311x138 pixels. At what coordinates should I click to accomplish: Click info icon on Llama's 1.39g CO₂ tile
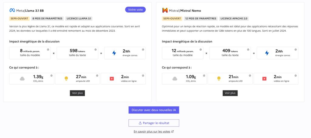pos(51,76)
